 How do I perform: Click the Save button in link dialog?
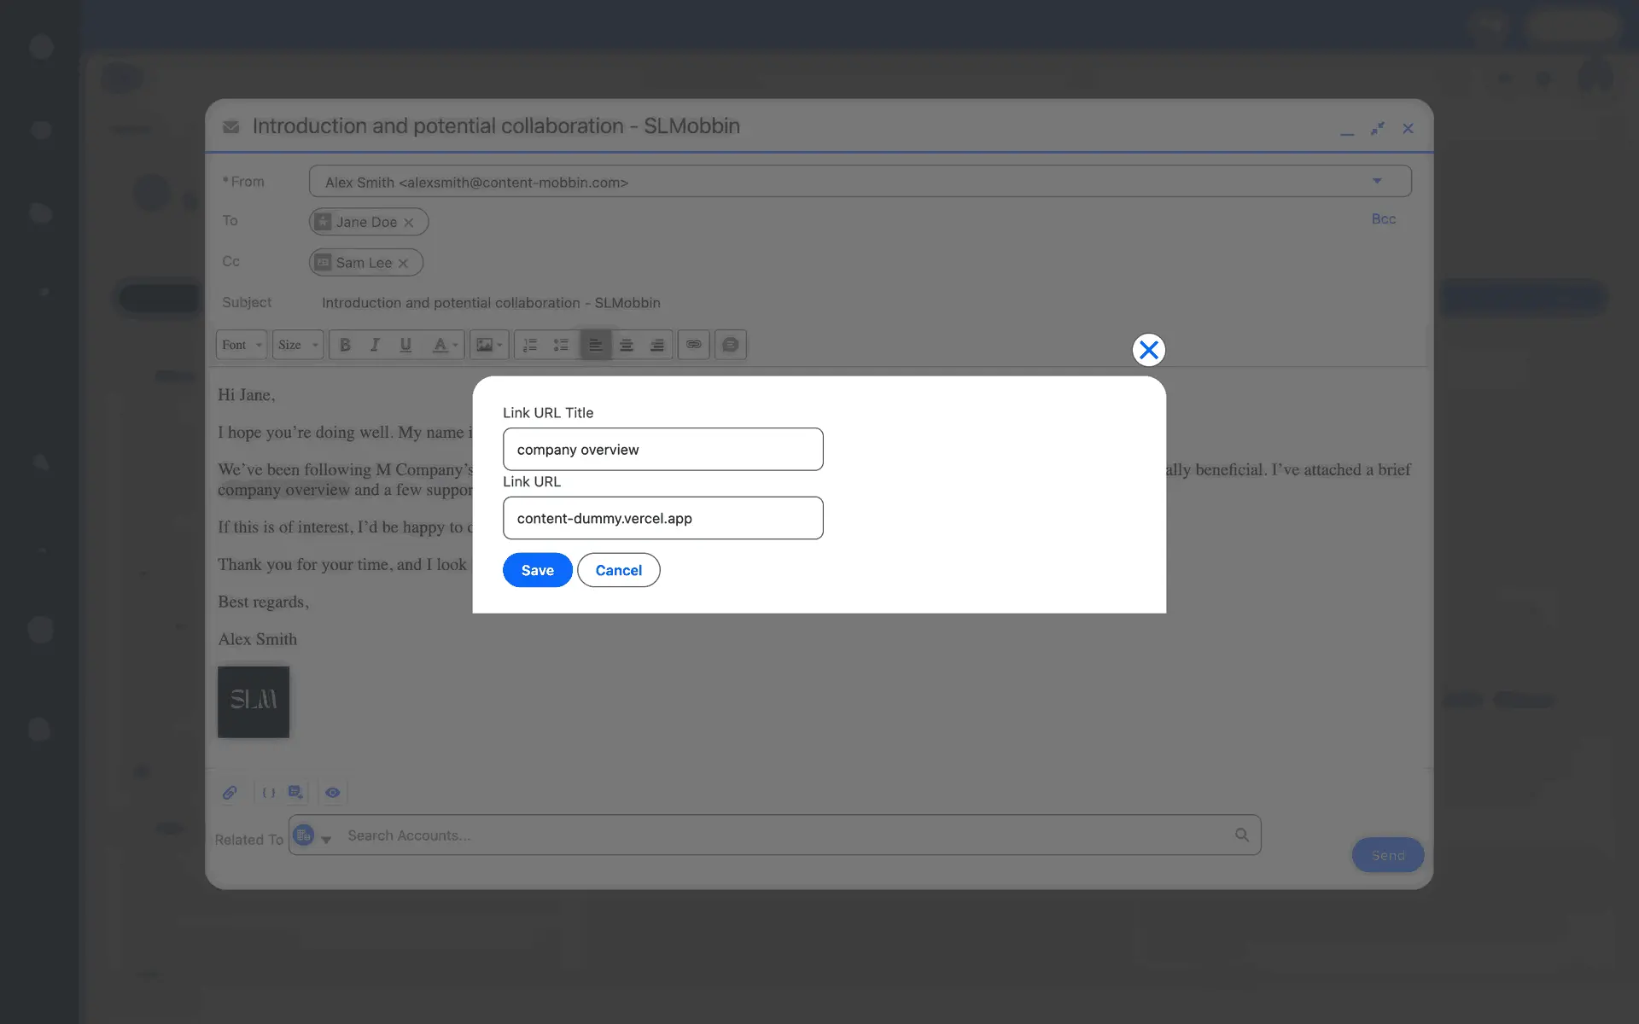(x=537, y=570)
